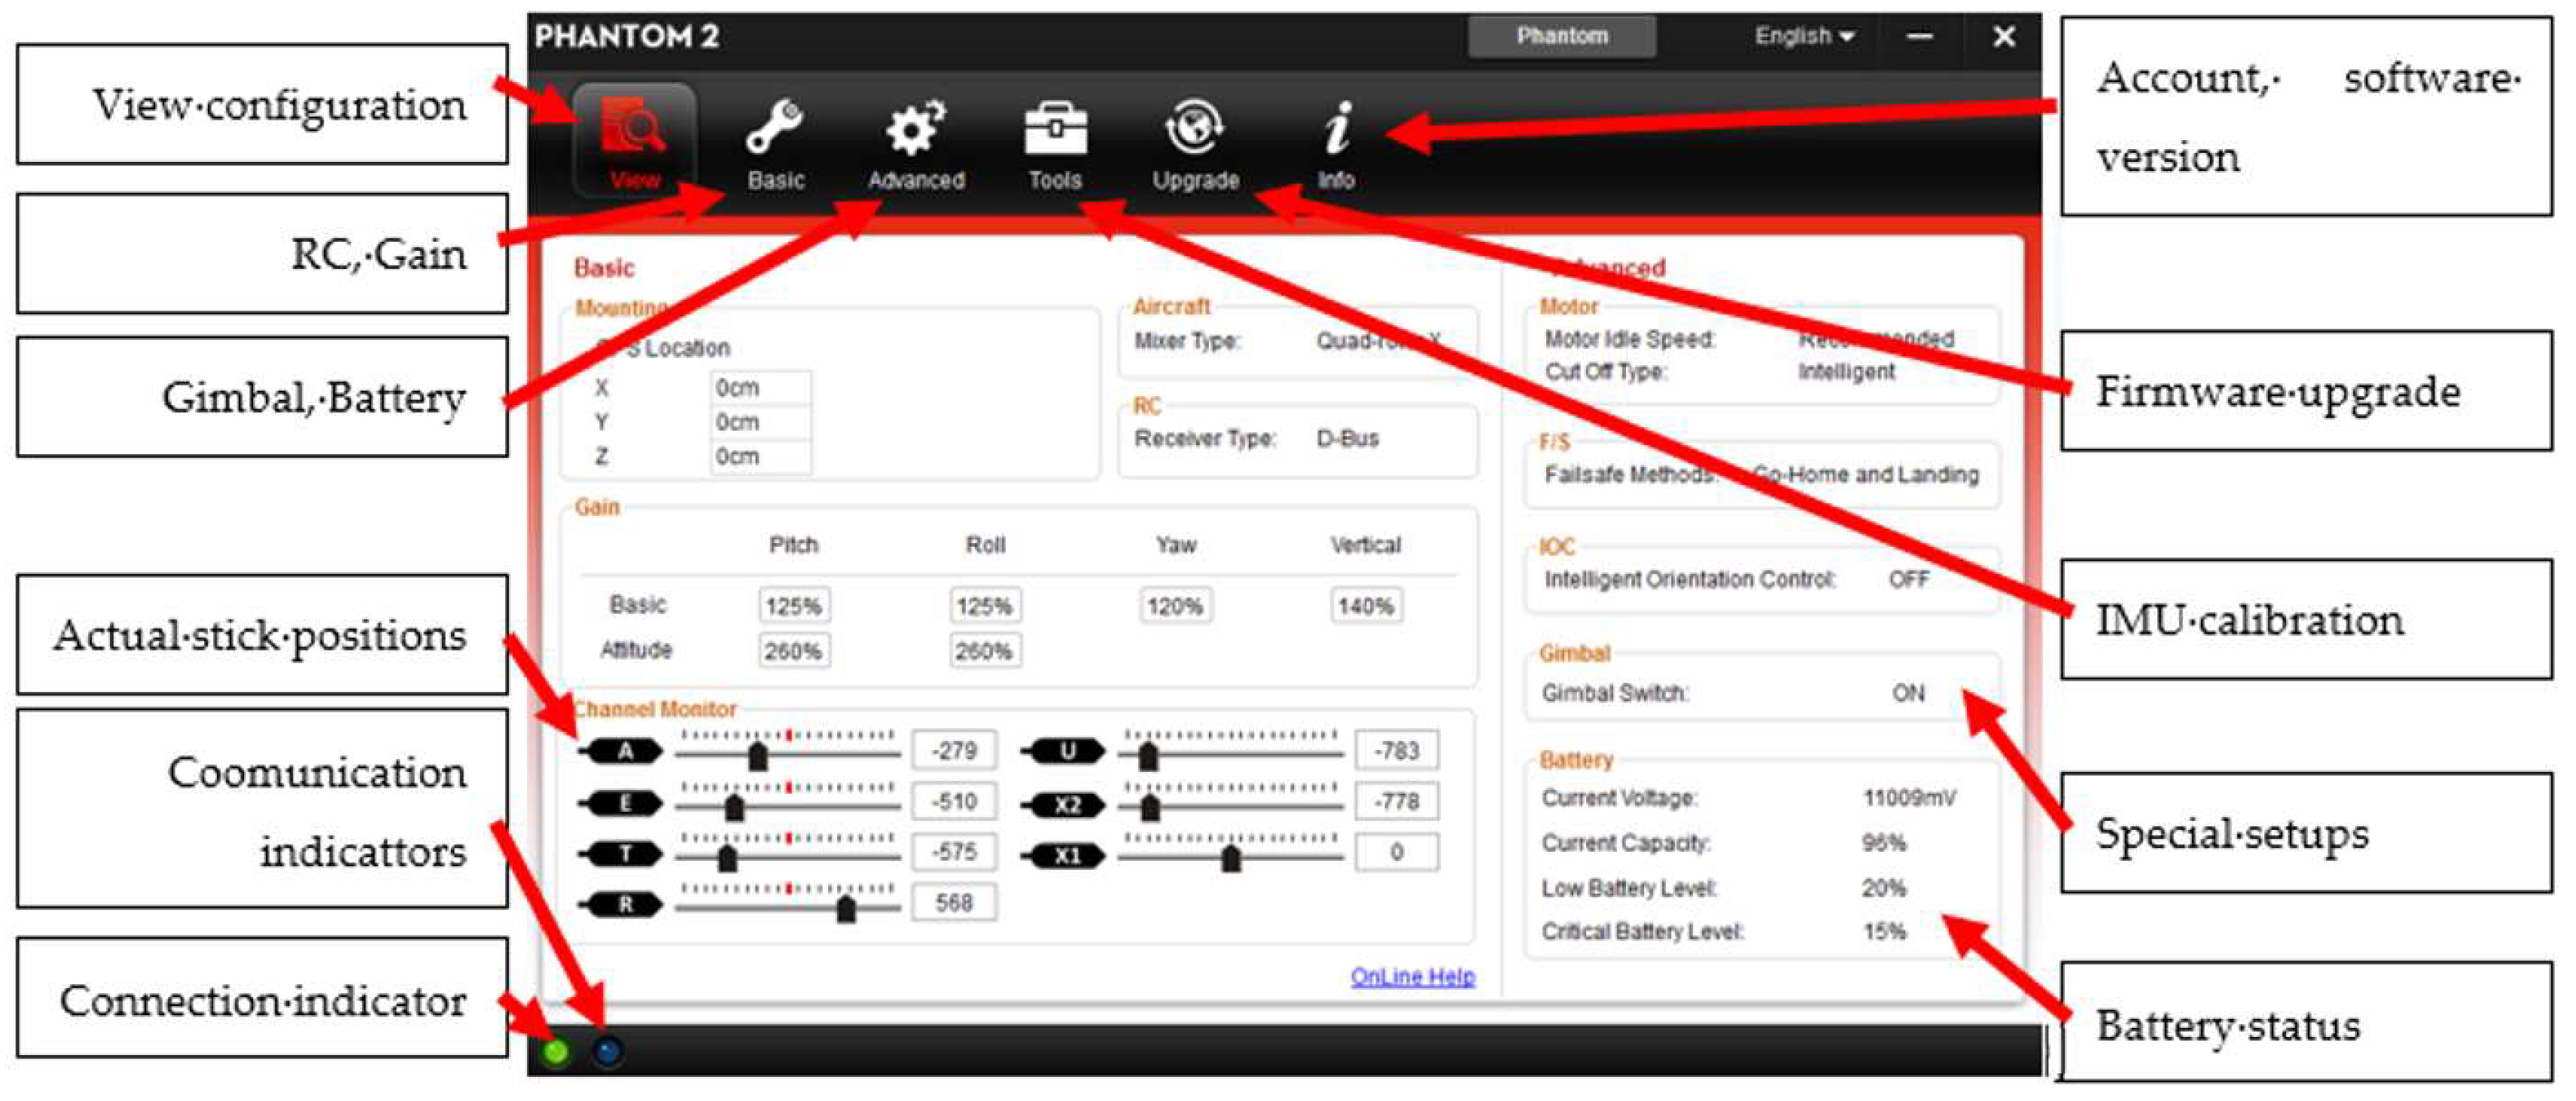Click channel A slider handle
Screen dimensions: 2576x1101
[x=758, y=756]
